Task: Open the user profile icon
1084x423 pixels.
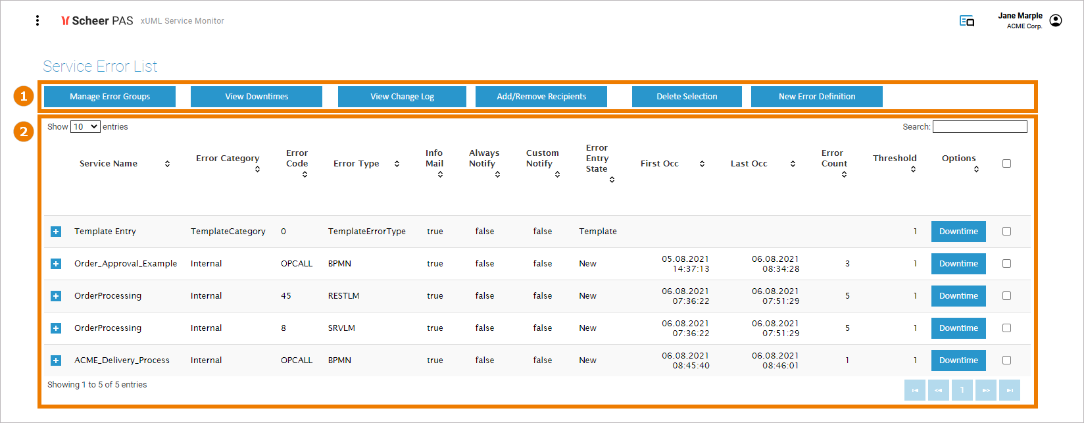Action: [1056, 21]
